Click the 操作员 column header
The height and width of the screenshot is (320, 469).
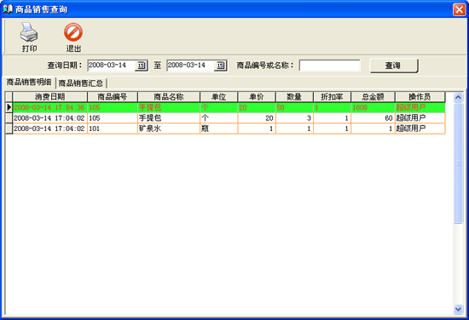[x=420, y=97]
